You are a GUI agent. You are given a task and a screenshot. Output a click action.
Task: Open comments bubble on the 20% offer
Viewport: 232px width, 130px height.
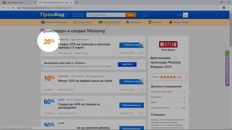tap(141, 53)
